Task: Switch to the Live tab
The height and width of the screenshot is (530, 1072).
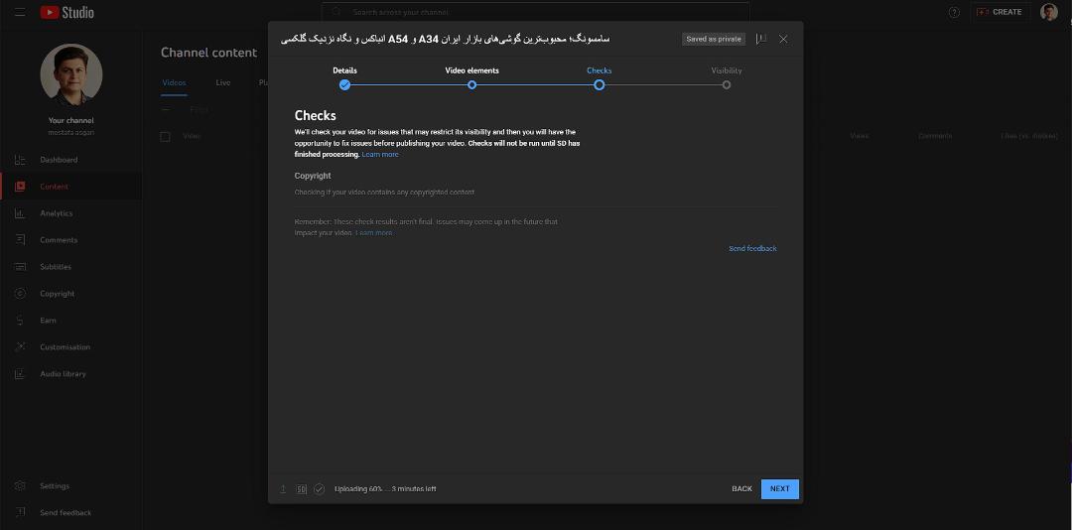Action: 223,82
